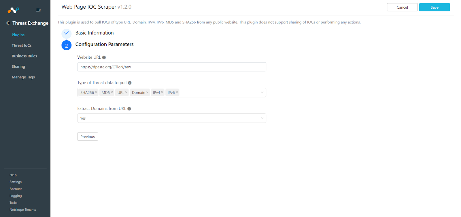The image size is (461, 217).
Task: Remove the MD5 tag
Action: pyautogui.click(x=112, y=92)
